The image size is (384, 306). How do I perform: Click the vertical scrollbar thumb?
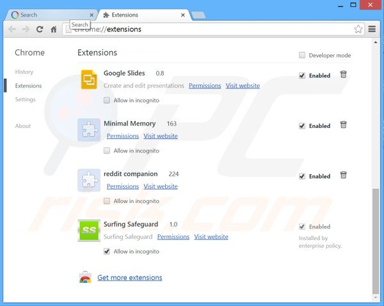tap(376, 241)
